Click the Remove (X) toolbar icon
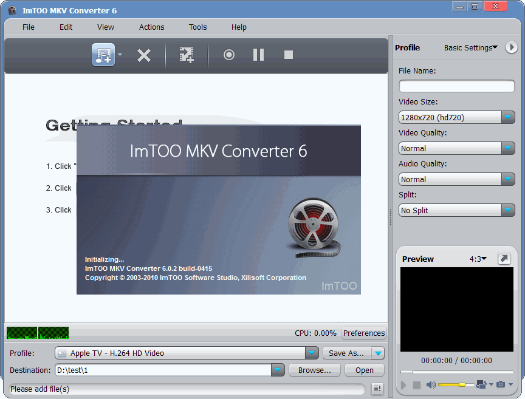Viewport: 525px width, 399px height. 144,55
